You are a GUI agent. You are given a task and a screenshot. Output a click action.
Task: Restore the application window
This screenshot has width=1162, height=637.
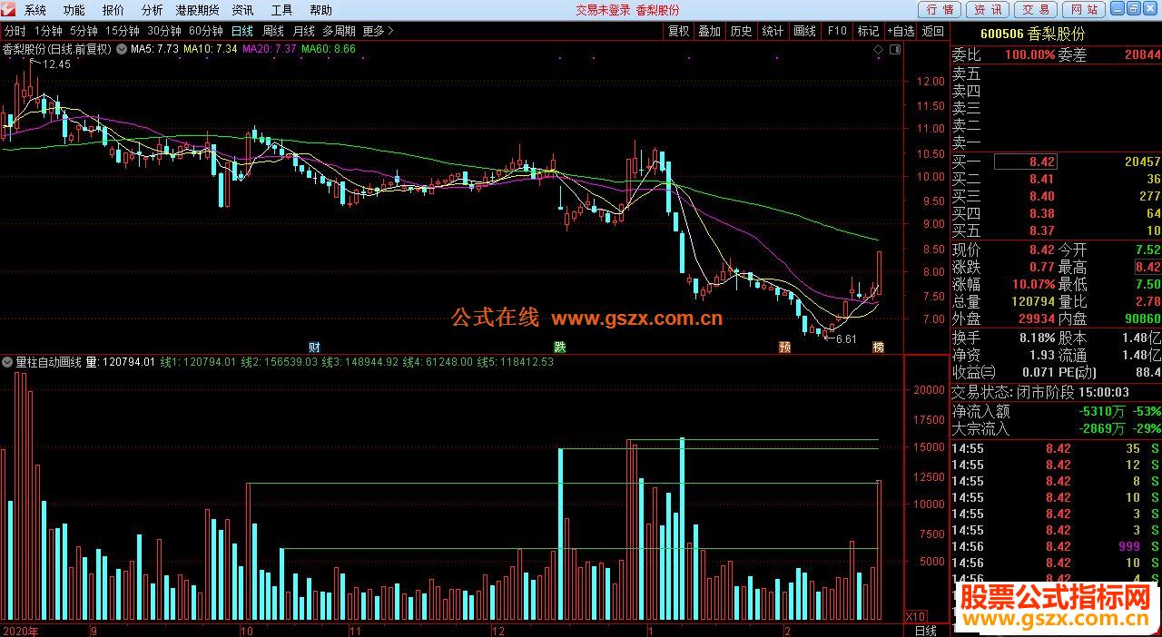point(1134,7)
